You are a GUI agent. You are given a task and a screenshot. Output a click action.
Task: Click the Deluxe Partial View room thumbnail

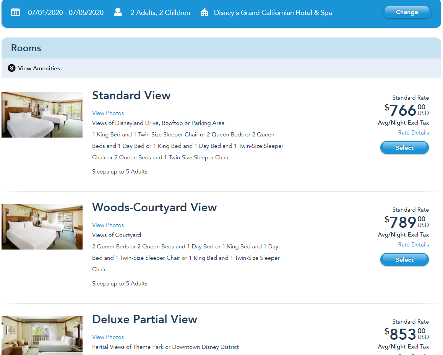click(42, 335)
